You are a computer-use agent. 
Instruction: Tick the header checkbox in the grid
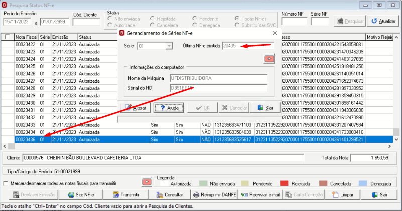8,37
